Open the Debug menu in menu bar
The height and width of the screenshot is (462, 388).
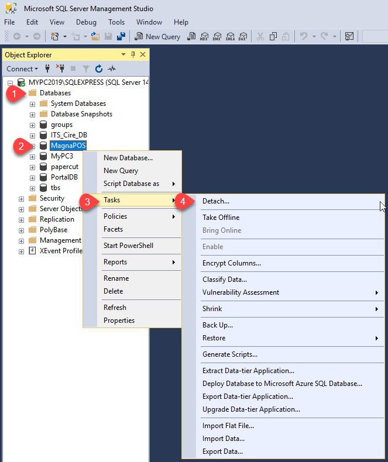coord(86,22)
